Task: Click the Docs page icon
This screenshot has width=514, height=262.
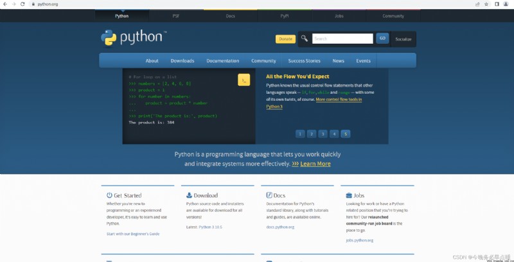Action: click(x=269, y=195)
